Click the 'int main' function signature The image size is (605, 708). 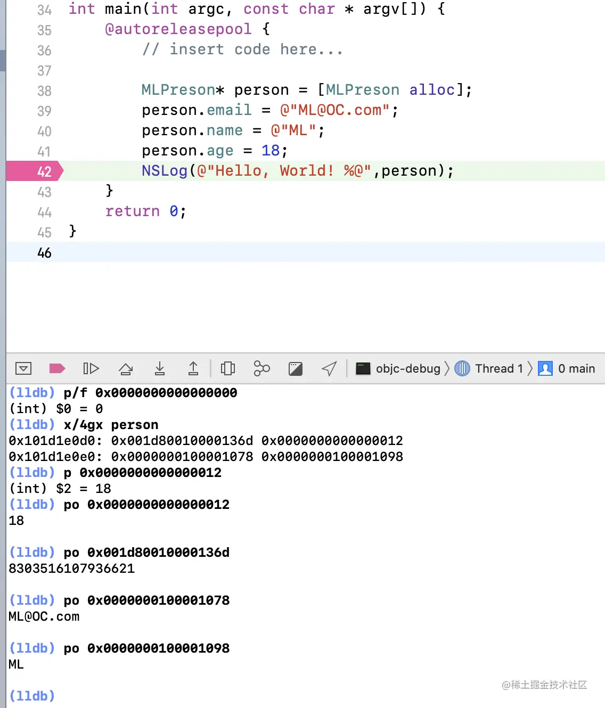[257, 9]
